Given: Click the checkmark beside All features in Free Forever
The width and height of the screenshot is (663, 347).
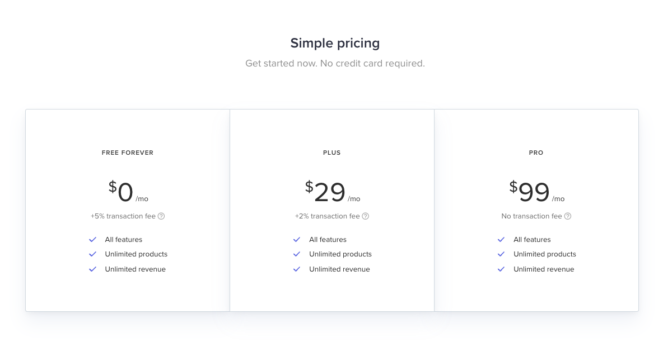Looking at the screenshot, I should tap(92, 239).
